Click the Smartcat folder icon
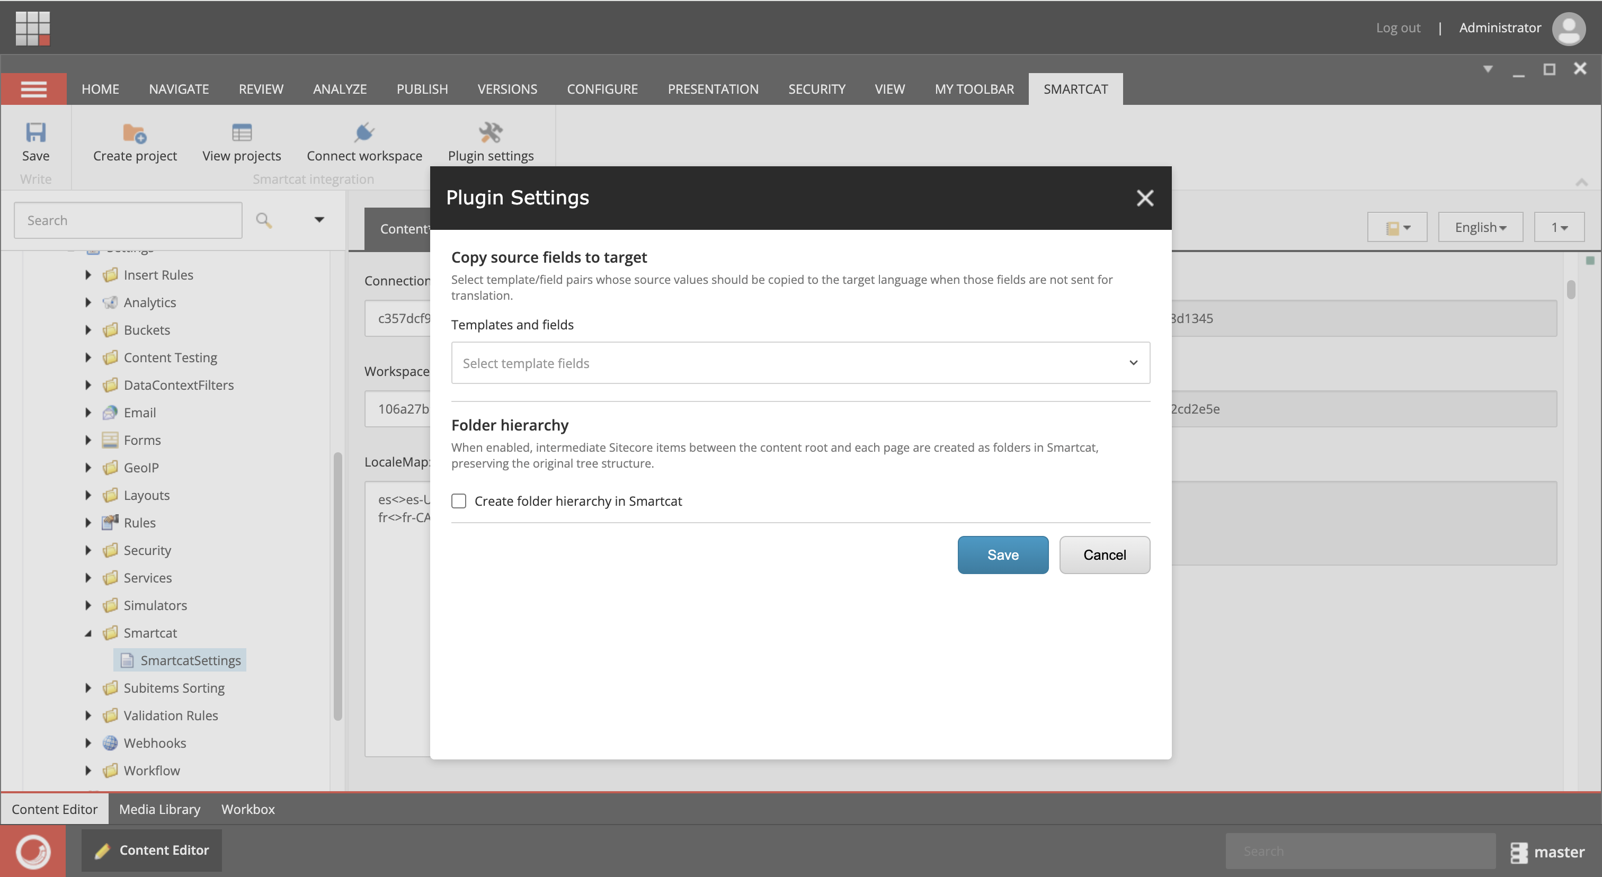This screenshot has width=1602, height=877. pyautogui.click(x=110, y=633)
